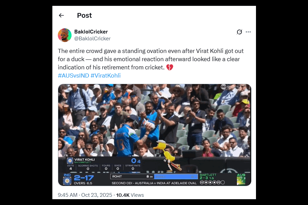Open the #ViratKohli hashtag
The height and width of the screenshot is (205, 308).
pyautogui.click(x=106, y=76)
